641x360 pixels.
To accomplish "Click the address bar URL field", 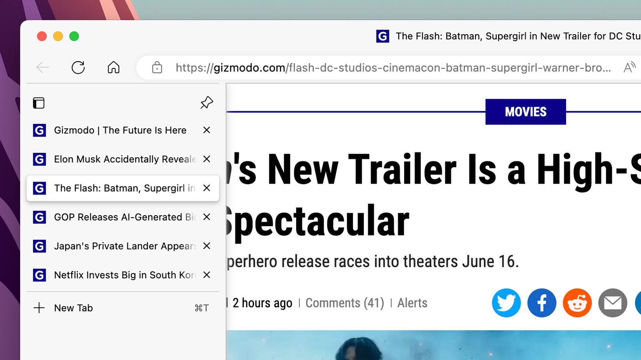I will pos(361,68).
